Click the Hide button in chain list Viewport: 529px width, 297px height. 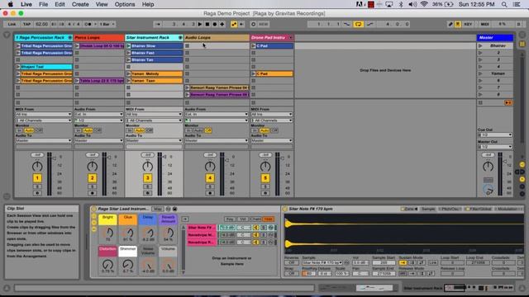click(x=269, y=219)
